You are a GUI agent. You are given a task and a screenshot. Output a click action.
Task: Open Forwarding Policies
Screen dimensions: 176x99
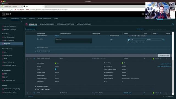(x=10, y=65)
